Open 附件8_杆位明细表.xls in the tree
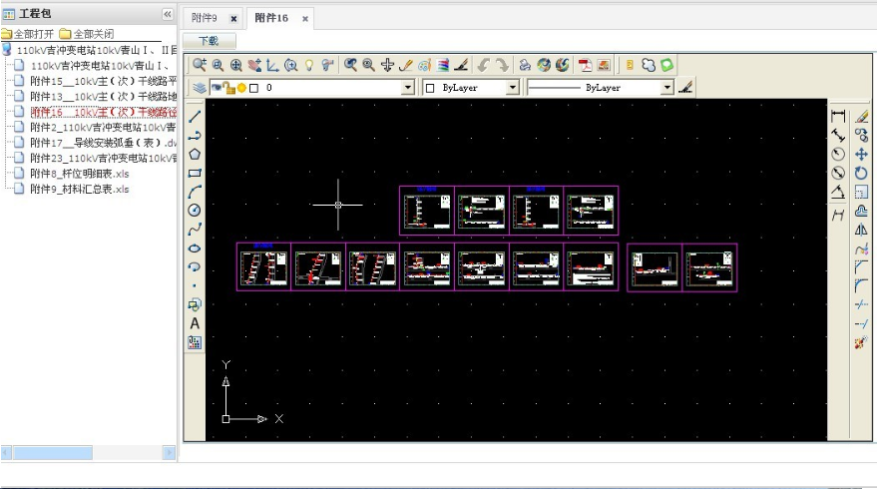Image resolution: width=877 pixels, height=489 pixels. pos(79,174)
